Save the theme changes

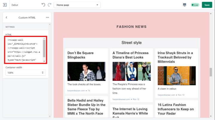pos(207,5)
